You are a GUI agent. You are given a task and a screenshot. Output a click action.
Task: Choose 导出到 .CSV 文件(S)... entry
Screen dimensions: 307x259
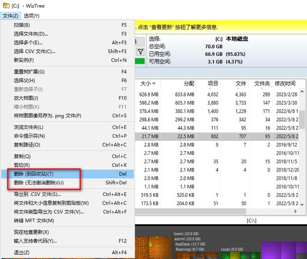68,194
